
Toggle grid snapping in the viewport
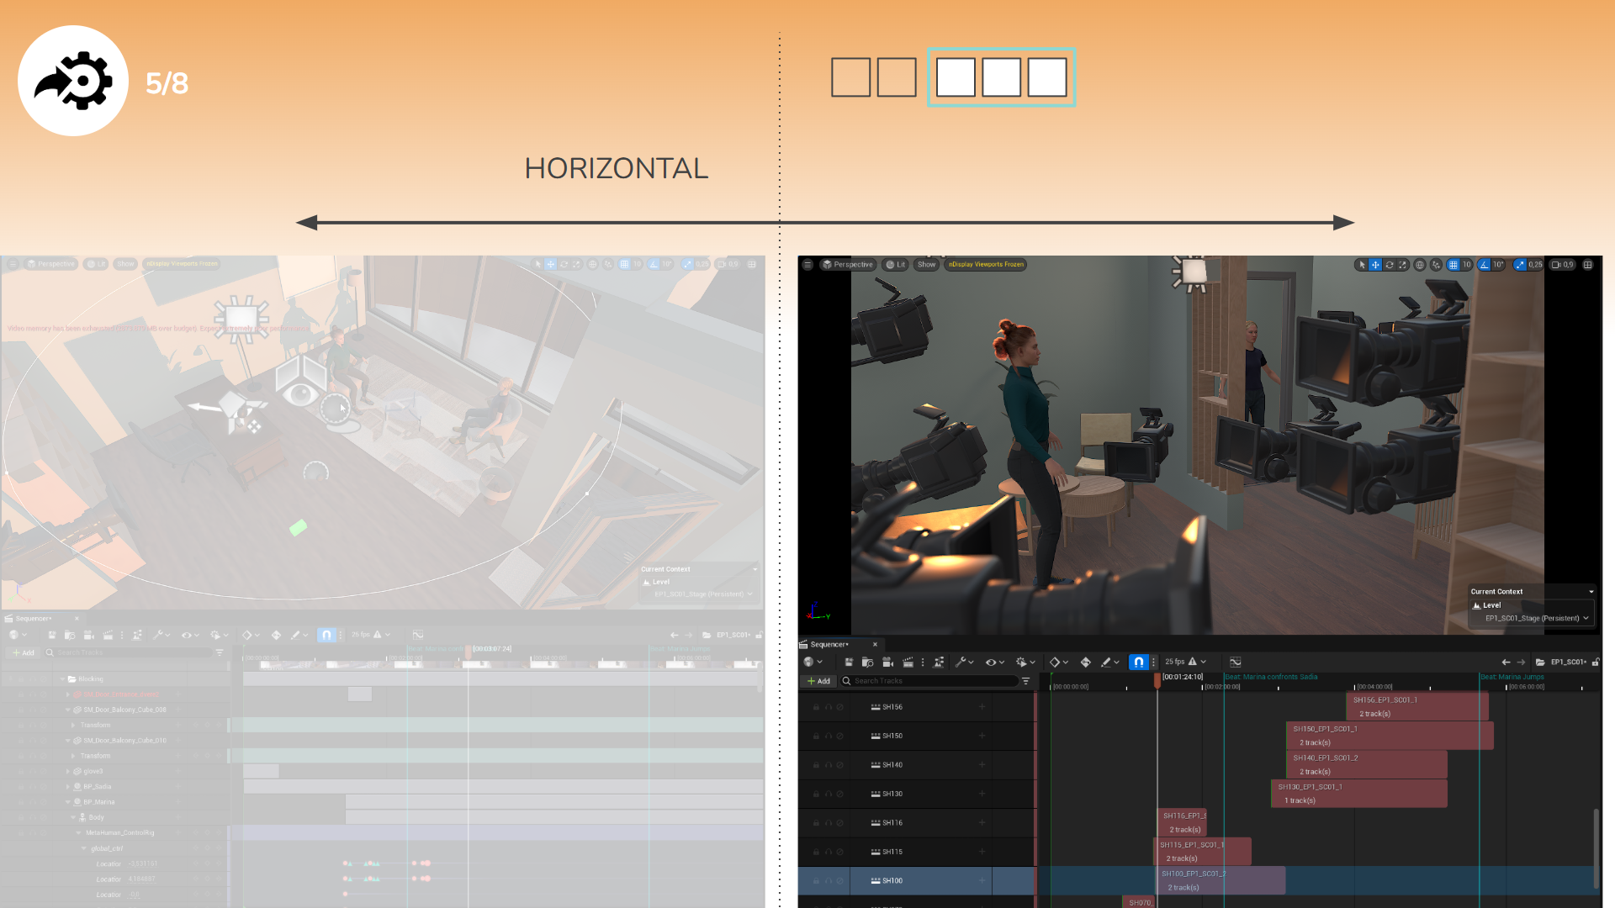tap(1453, 264)
